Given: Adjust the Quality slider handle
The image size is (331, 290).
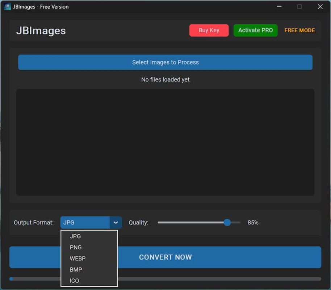Looking at the screenshot, I should point(227,222).
